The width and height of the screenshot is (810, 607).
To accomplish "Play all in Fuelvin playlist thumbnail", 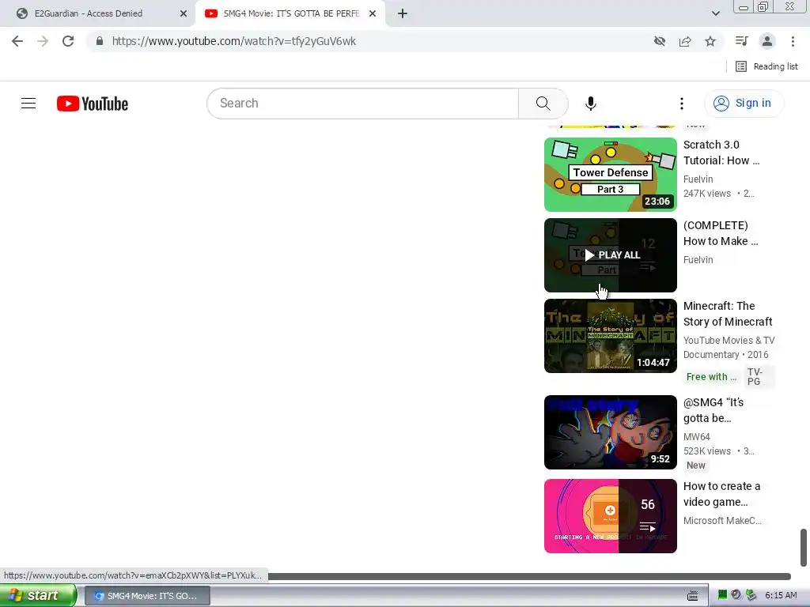I will coord(610,255).
